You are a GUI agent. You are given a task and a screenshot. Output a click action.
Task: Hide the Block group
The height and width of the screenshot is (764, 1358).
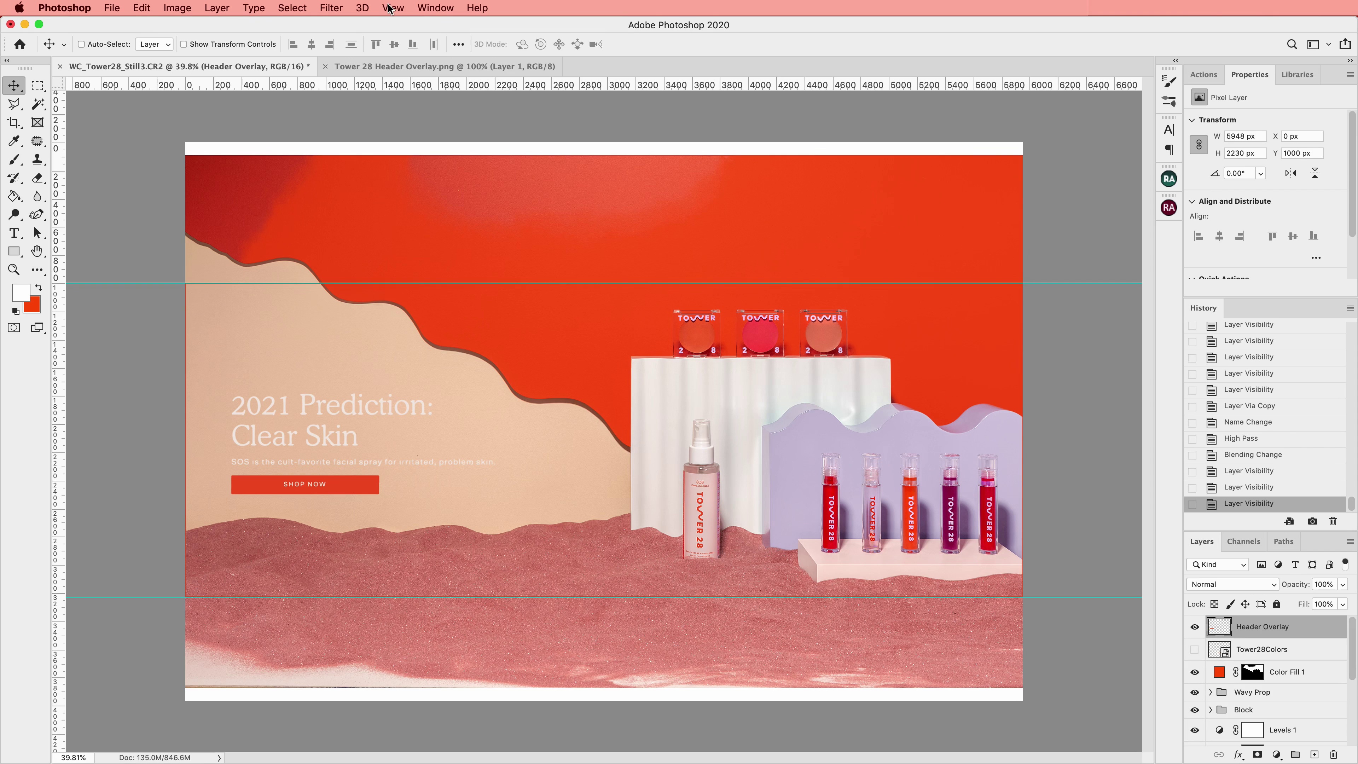(1195, 710)
